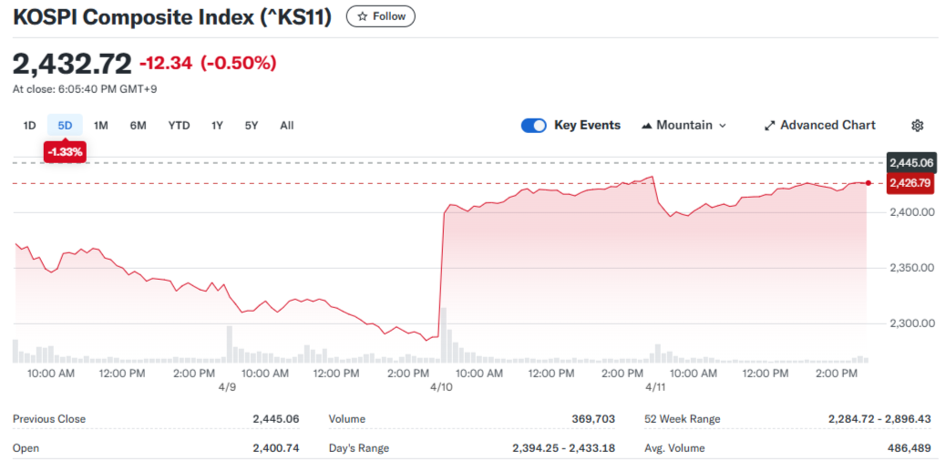946x472 pixels.
Task: Click the 52 Week Range value
Action: pos(879,419)
